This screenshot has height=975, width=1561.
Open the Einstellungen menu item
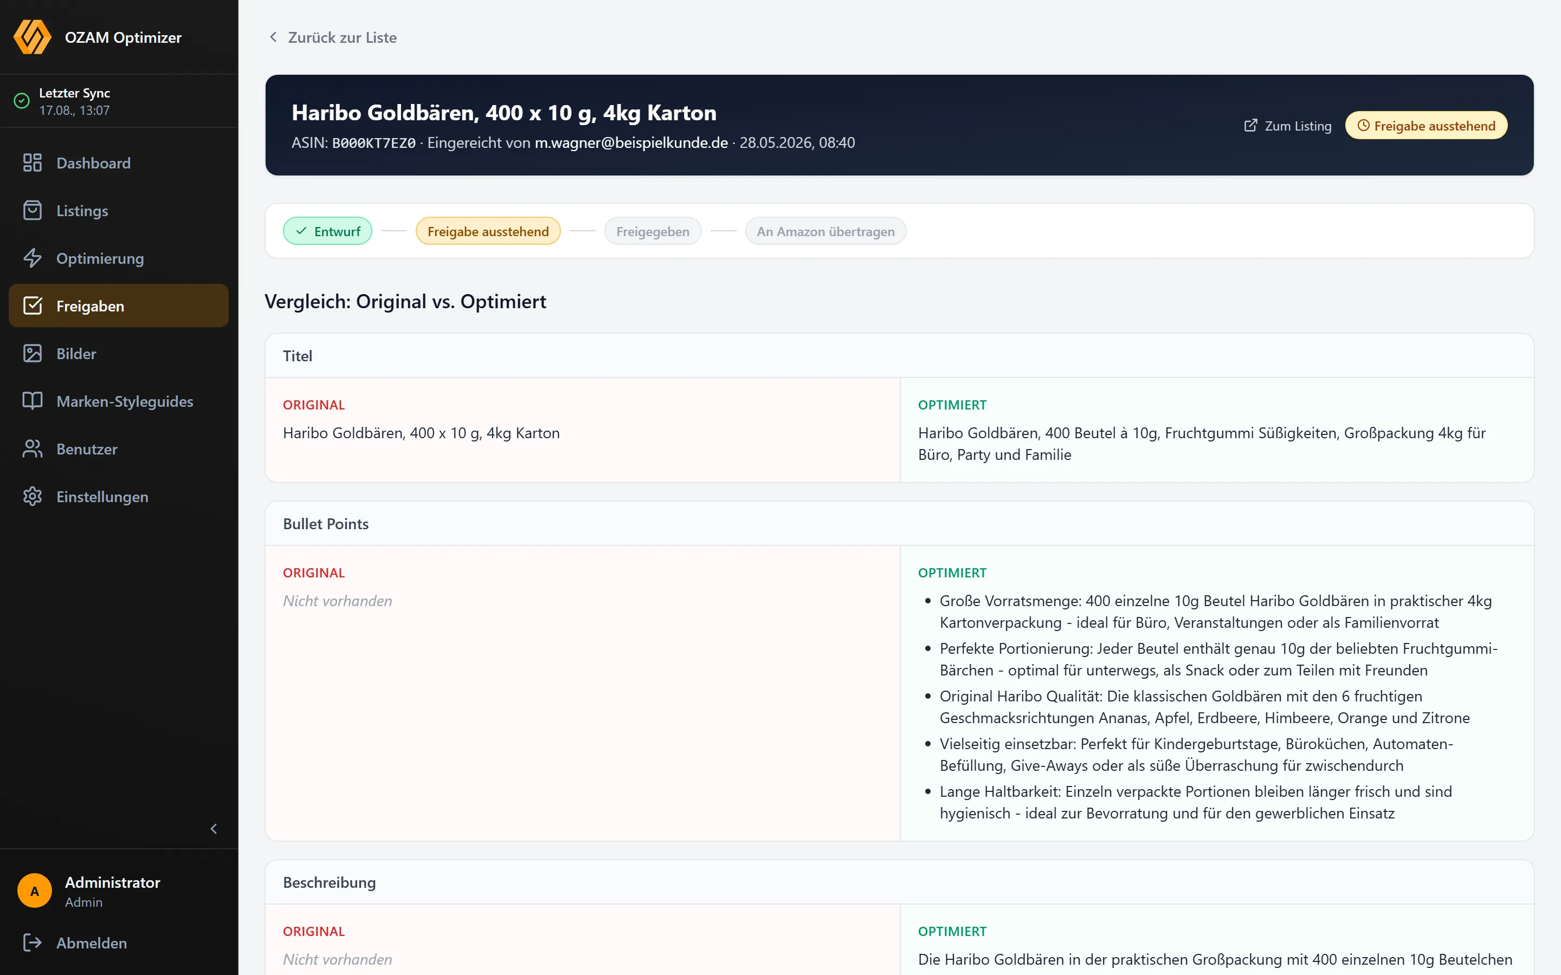(x=119, y=497)
